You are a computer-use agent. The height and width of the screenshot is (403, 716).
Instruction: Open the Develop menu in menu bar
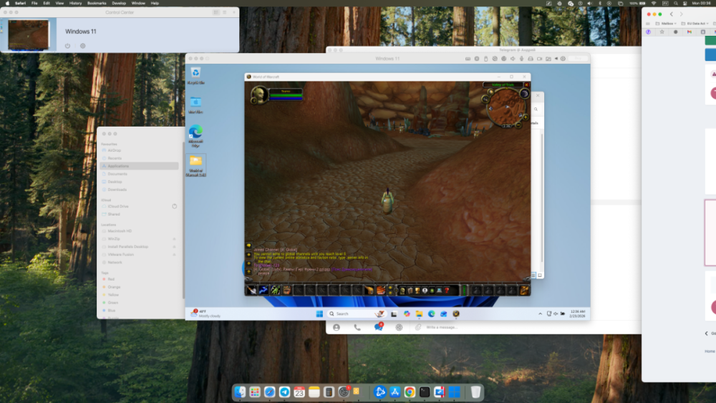click(117, 3)
